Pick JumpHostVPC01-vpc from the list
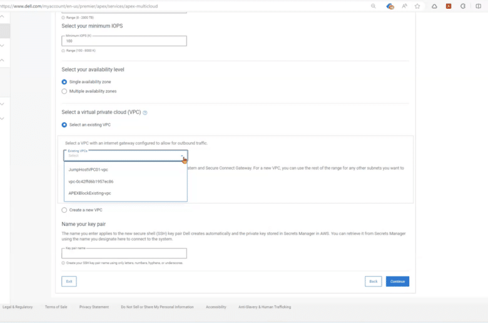Screen dimensions: 488x323 point(125,170)
